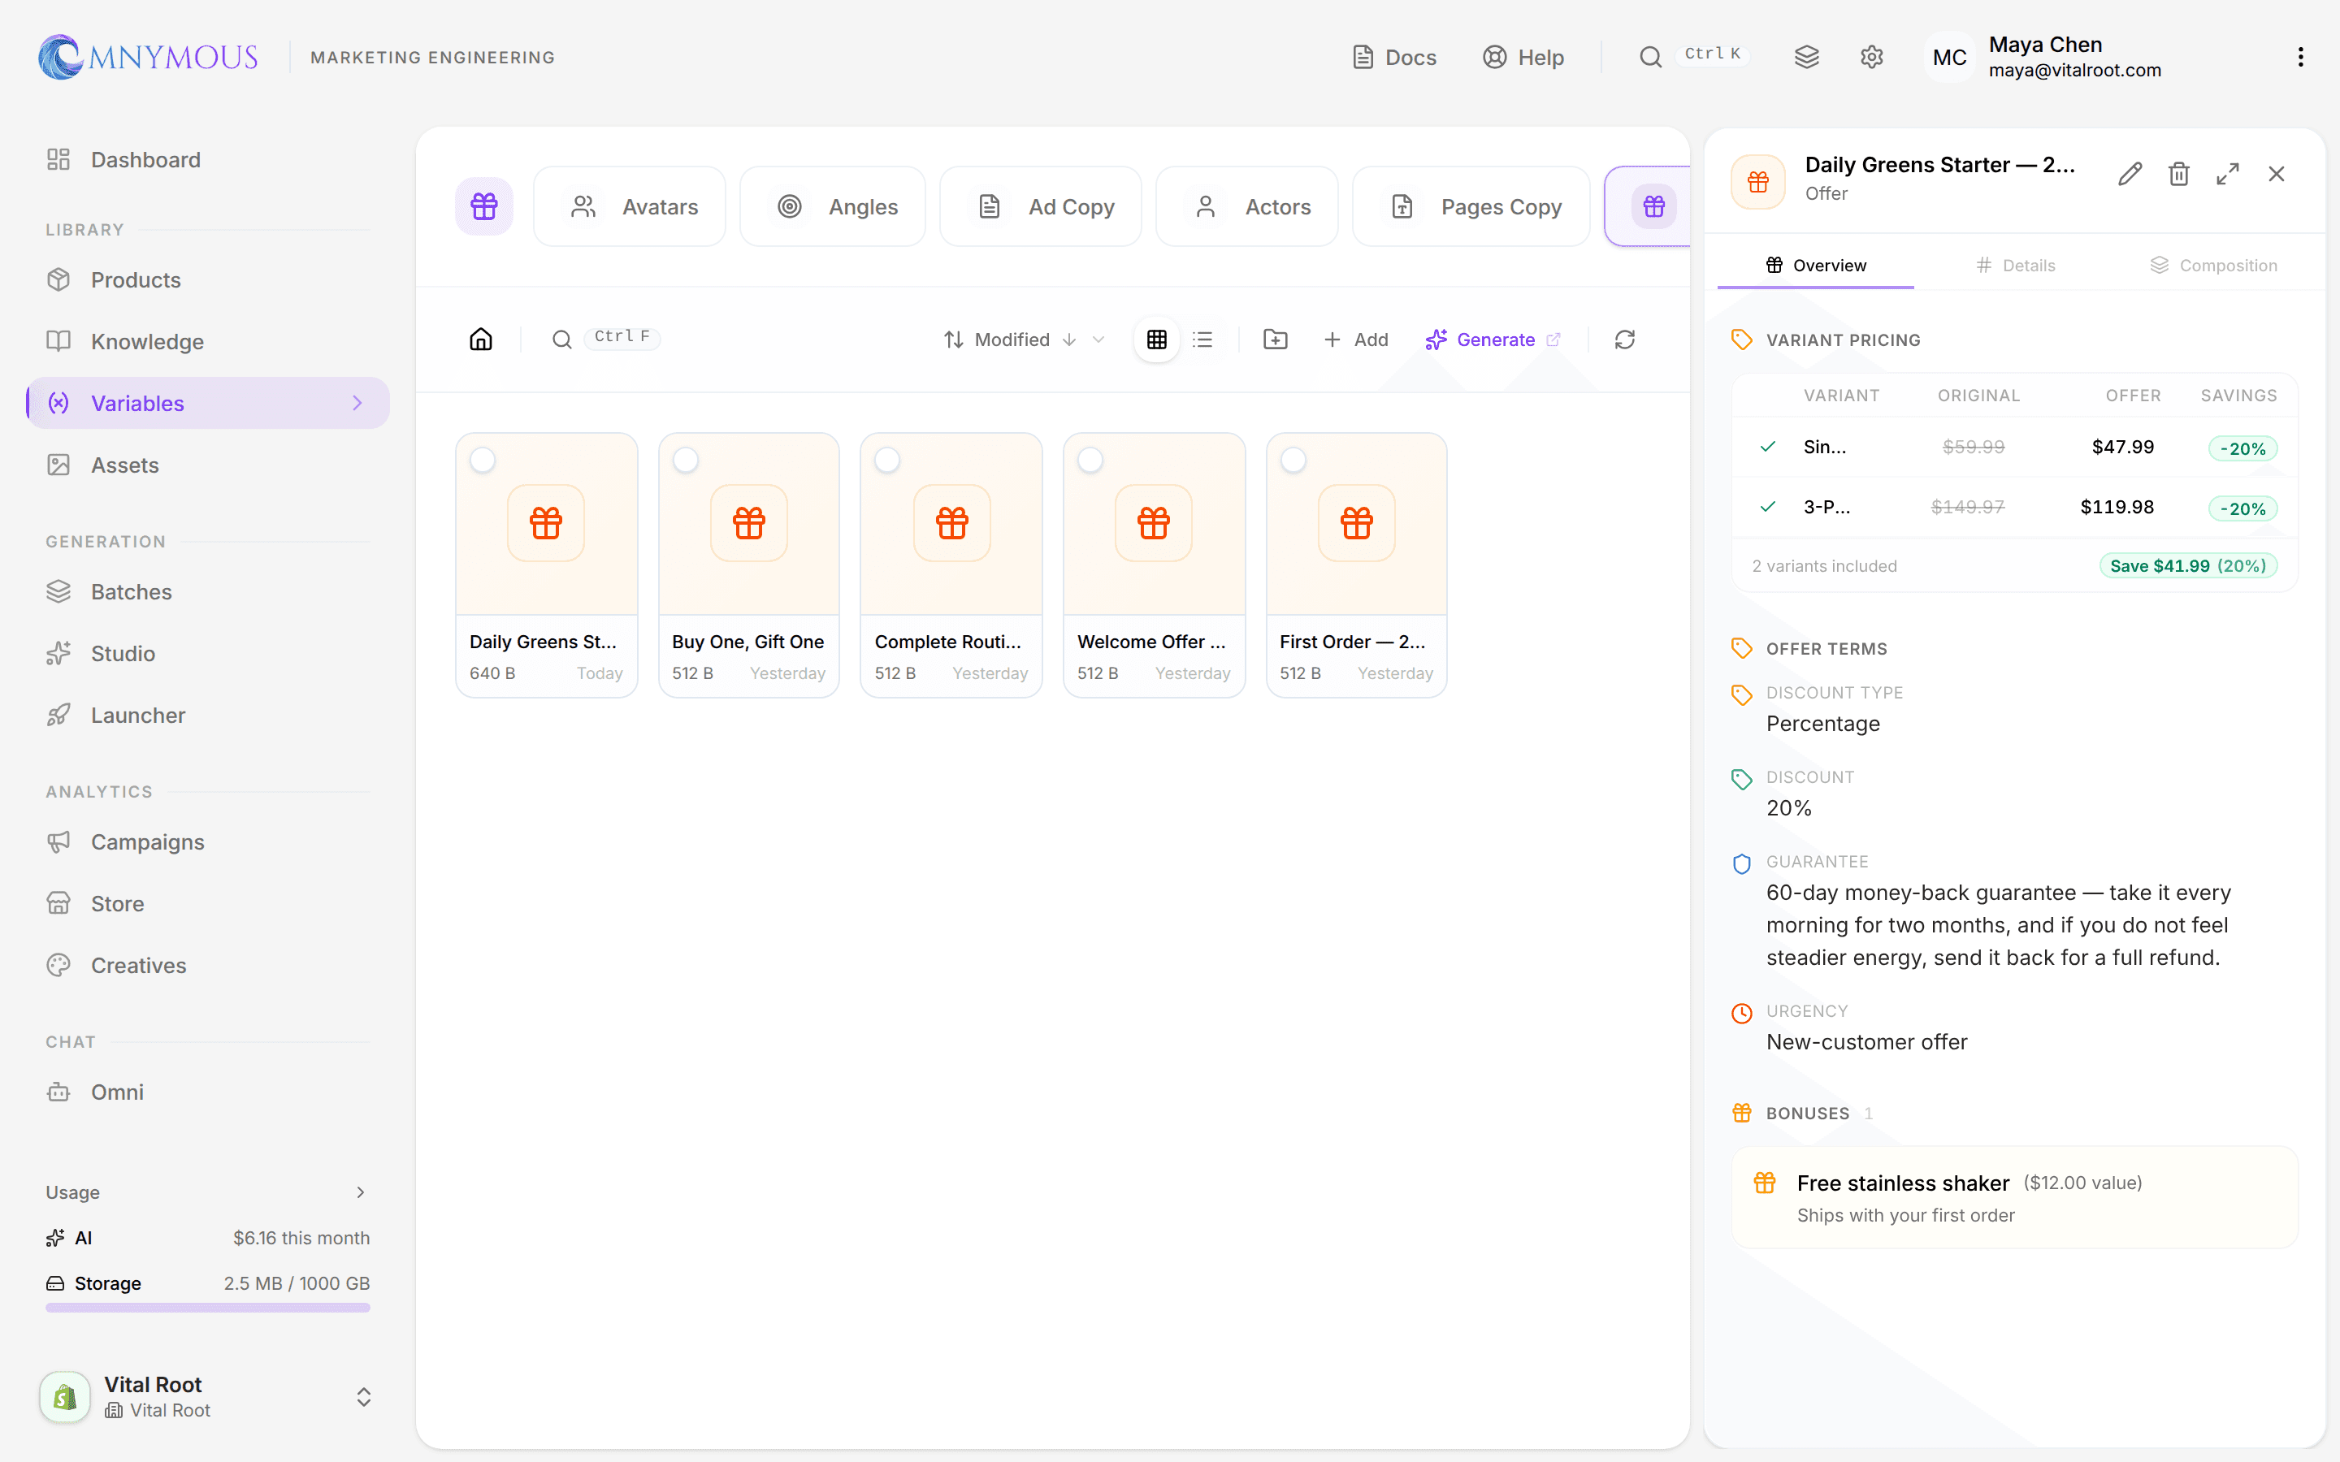Switch to list view
Viewport: 2340px width, 1462px height.
pos(1202,340)
